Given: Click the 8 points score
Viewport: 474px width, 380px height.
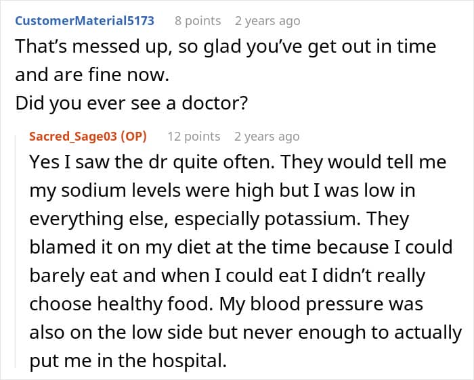Looking at the screenshot, I should [198, 20].
